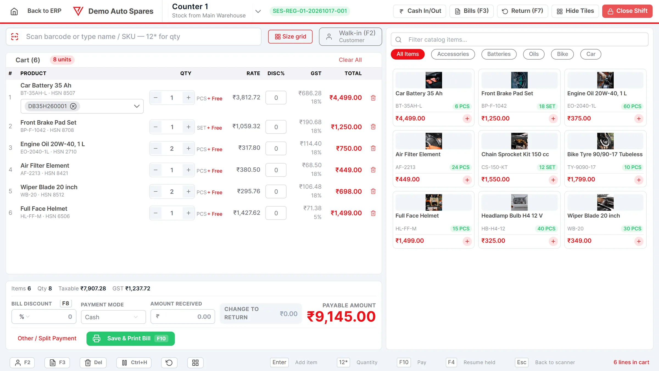The image size is (659, 371).
Task: Filter catalog by Accessories
Action: 453,54
